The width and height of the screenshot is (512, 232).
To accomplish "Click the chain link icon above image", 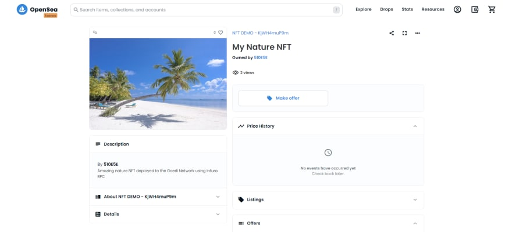I will 95,32.
